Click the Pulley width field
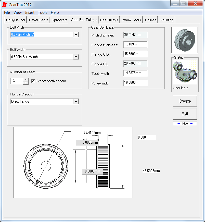The width and height of the screenshot is (205, 222). click(x=135, y=83)
